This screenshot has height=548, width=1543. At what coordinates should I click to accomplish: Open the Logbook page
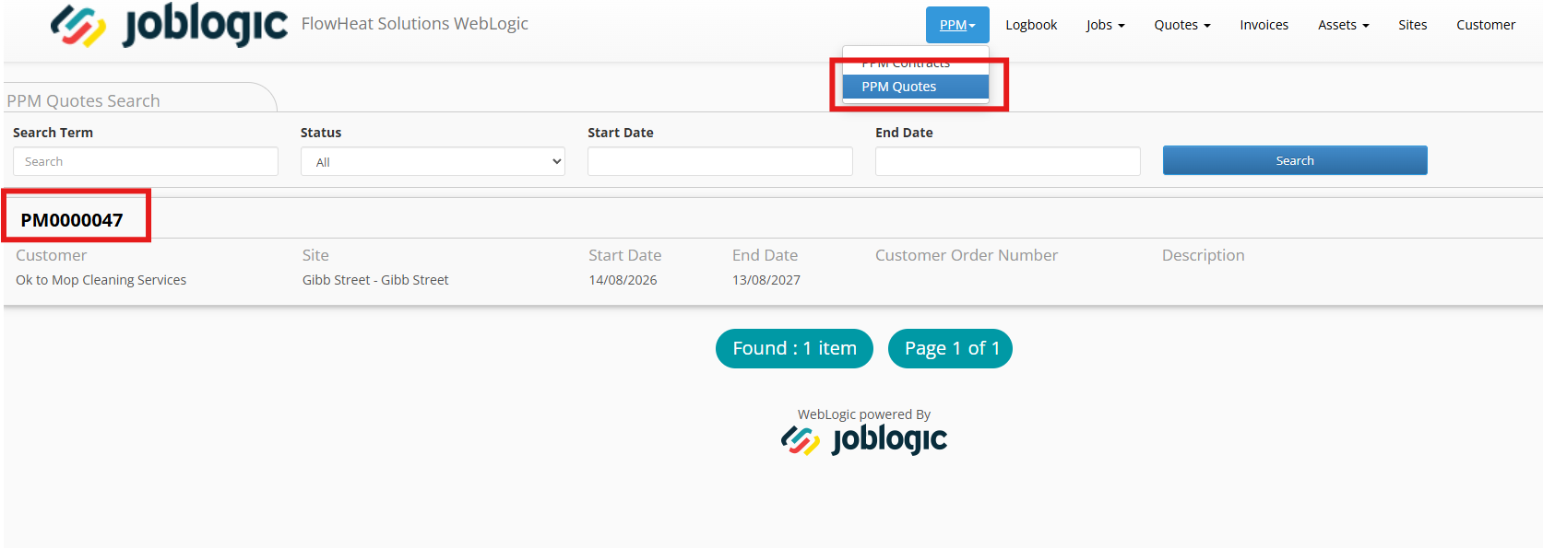pos(1031,25)
